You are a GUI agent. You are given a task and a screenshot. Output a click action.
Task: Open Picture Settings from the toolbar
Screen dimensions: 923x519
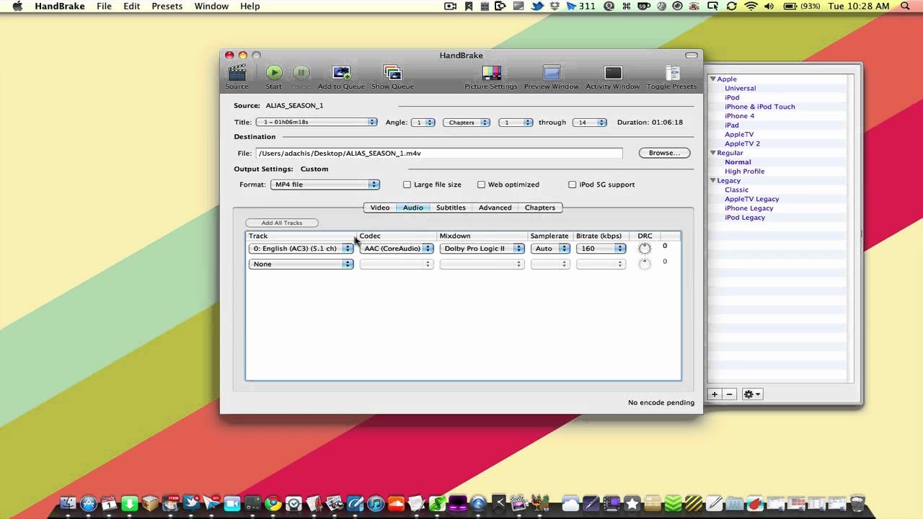point(491,73)
